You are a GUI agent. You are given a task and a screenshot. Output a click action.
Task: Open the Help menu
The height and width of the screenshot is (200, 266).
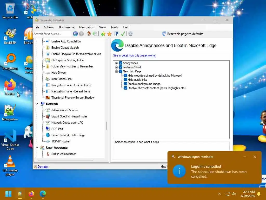126,27
